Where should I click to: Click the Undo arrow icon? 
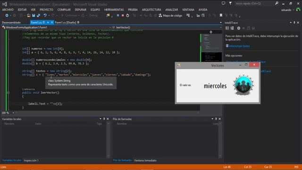pos(45,16)
